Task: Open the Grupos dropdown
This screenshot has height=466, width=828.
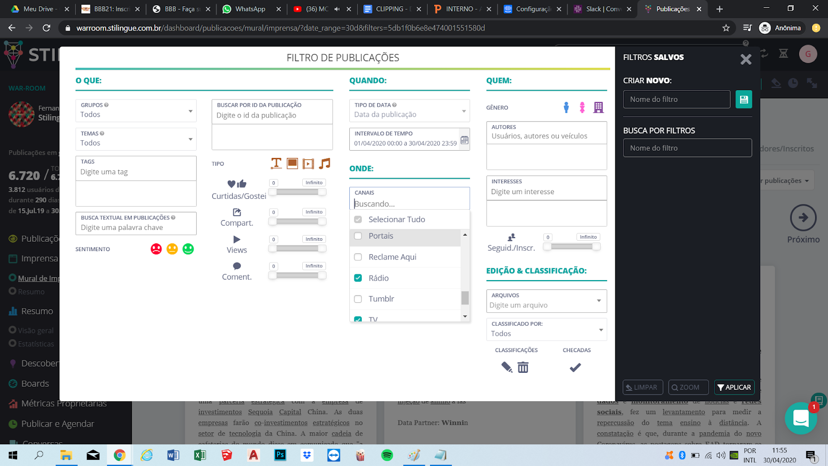Action: pos(136,111)
